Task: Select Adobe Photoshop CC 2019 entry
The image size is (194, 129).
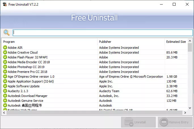Action: tap(26, 67)
